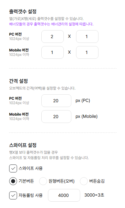Click the 간격 설정 section heading
Viewport: 125px width, 208px height.
[18, 81]
